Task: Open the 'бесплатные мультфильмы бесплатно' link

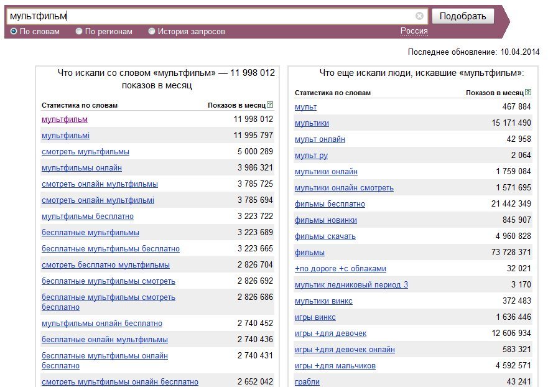Action: coord(111,249)
